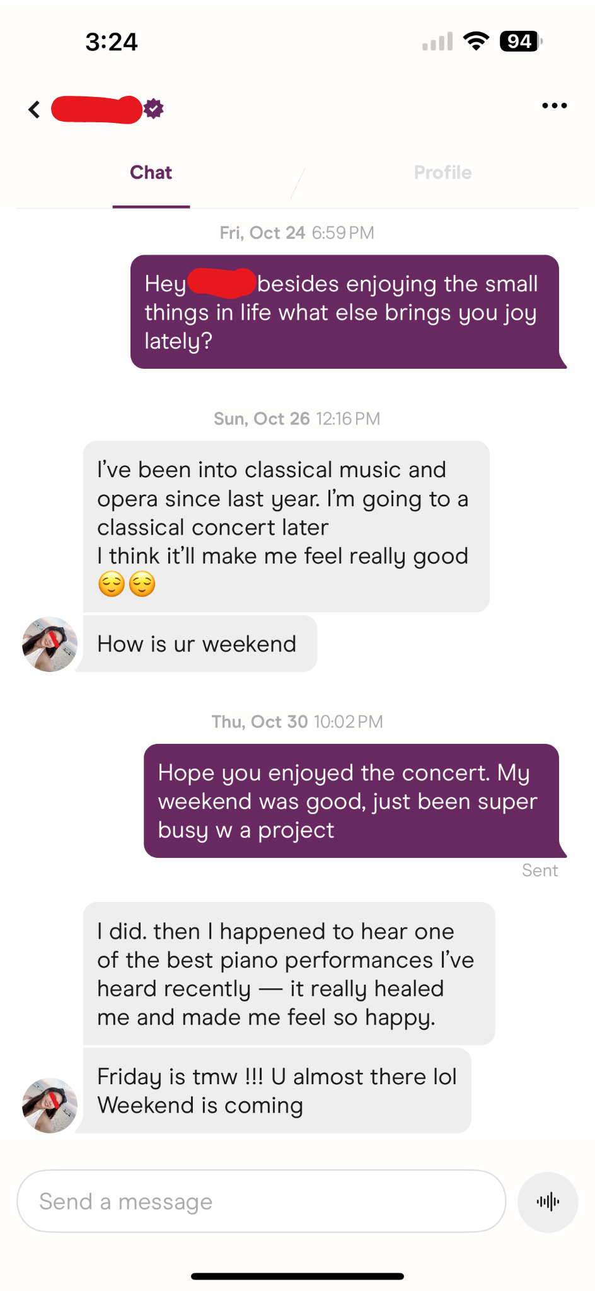Tap the Wi-Fi icon in the status bar
Viewport: 595px width, 1291px height.
tap(477, 40)
